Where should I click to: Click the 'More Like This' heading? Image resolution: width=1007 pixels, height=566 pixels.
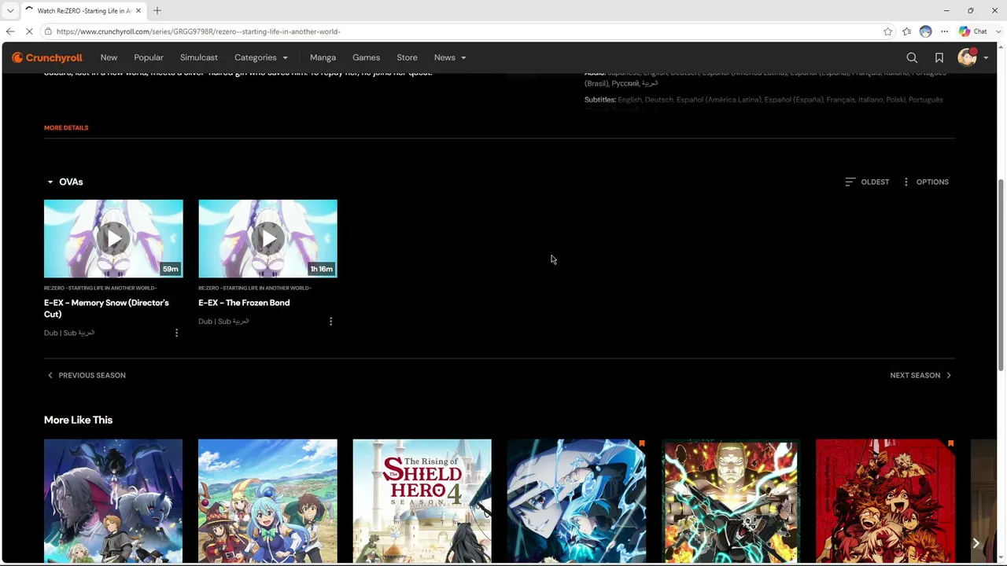pyautogui.click(x=78, y=420)
